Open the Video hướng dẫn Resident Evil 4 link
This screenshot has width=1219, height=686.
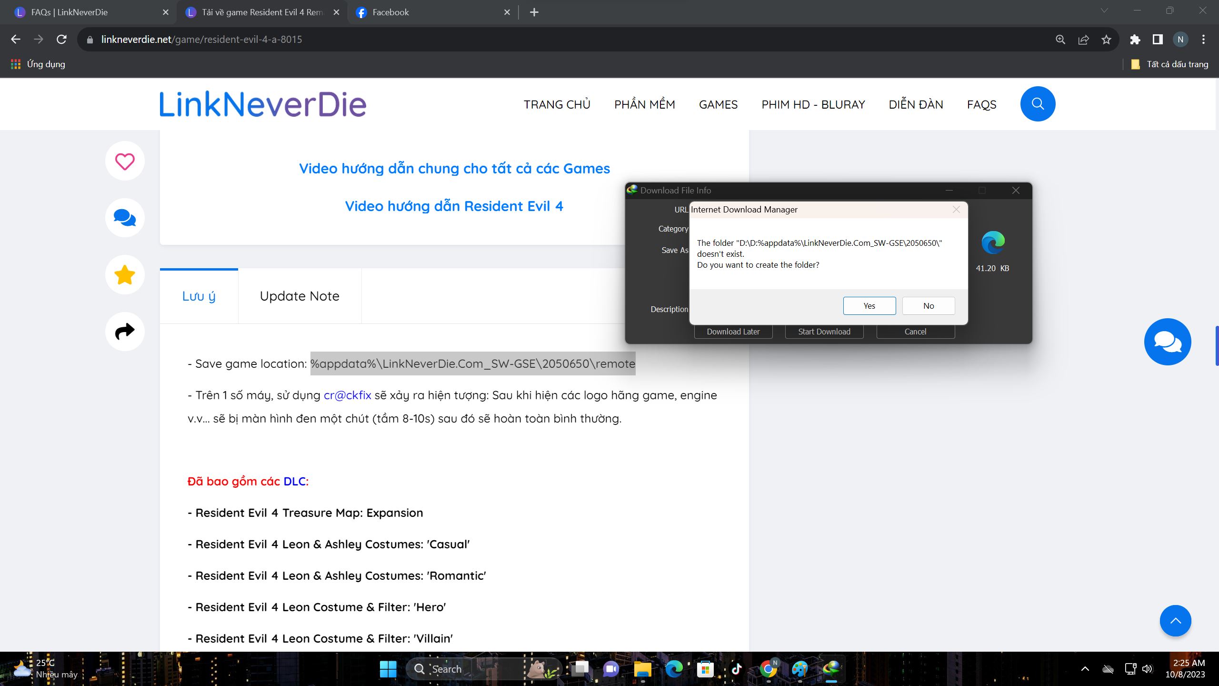click(x=454, y=206)
